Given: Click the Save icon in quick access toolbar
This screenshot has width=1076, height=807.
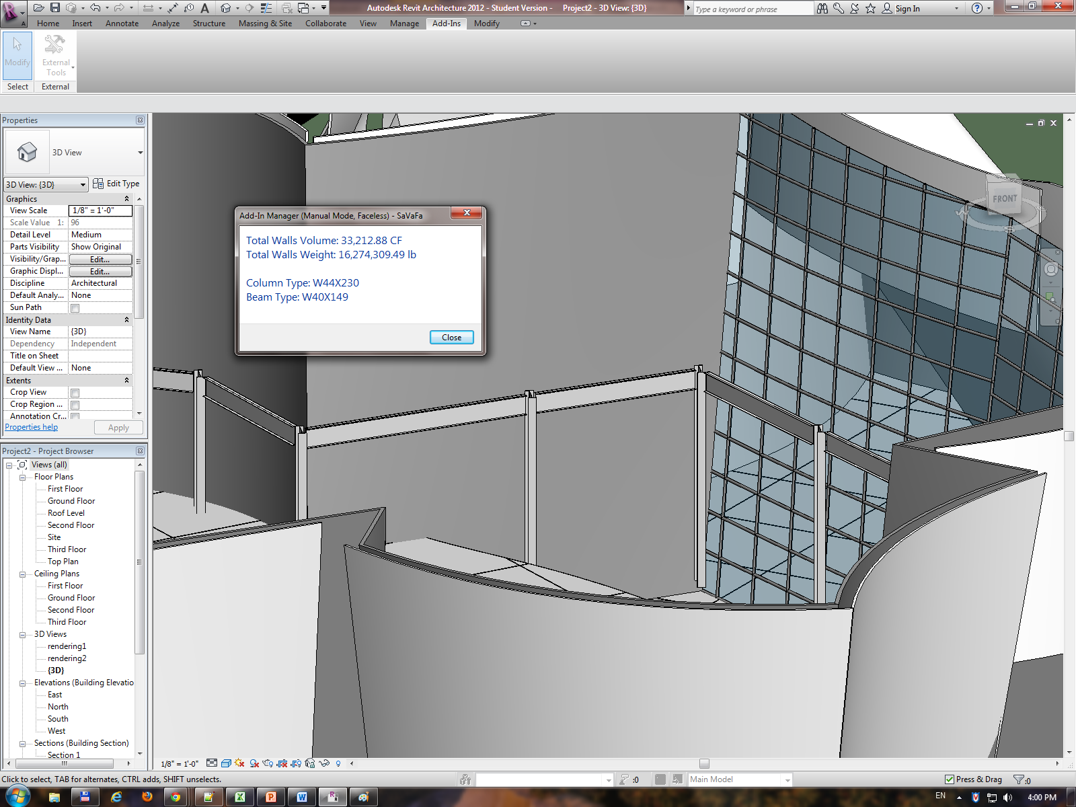Looking at the screenshot, I should [55, 8].
